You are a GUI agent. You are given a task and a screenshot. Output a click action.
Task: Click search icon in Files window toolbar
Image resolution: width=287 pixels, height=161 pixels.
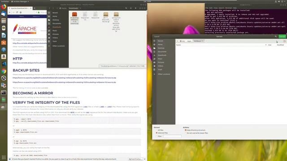tap(126, 8)
